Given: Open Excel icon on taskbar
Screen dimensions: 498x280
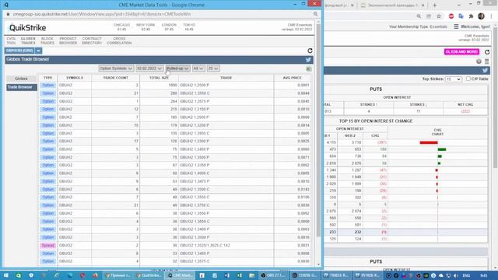Looking at the screenshot, I should (239, 275).
